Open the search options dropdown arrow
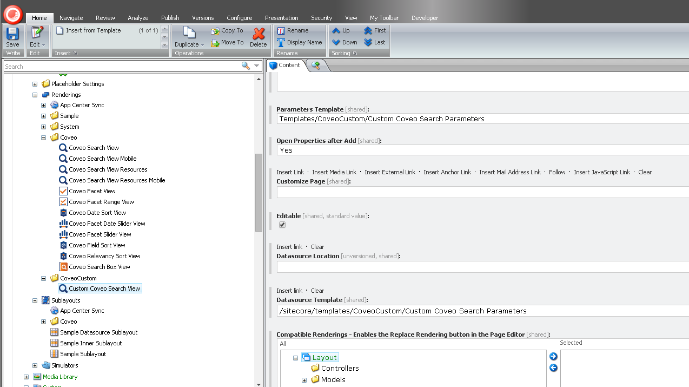Image resolution: width=689 pixels, height=387 pixels. click(257, 67)
